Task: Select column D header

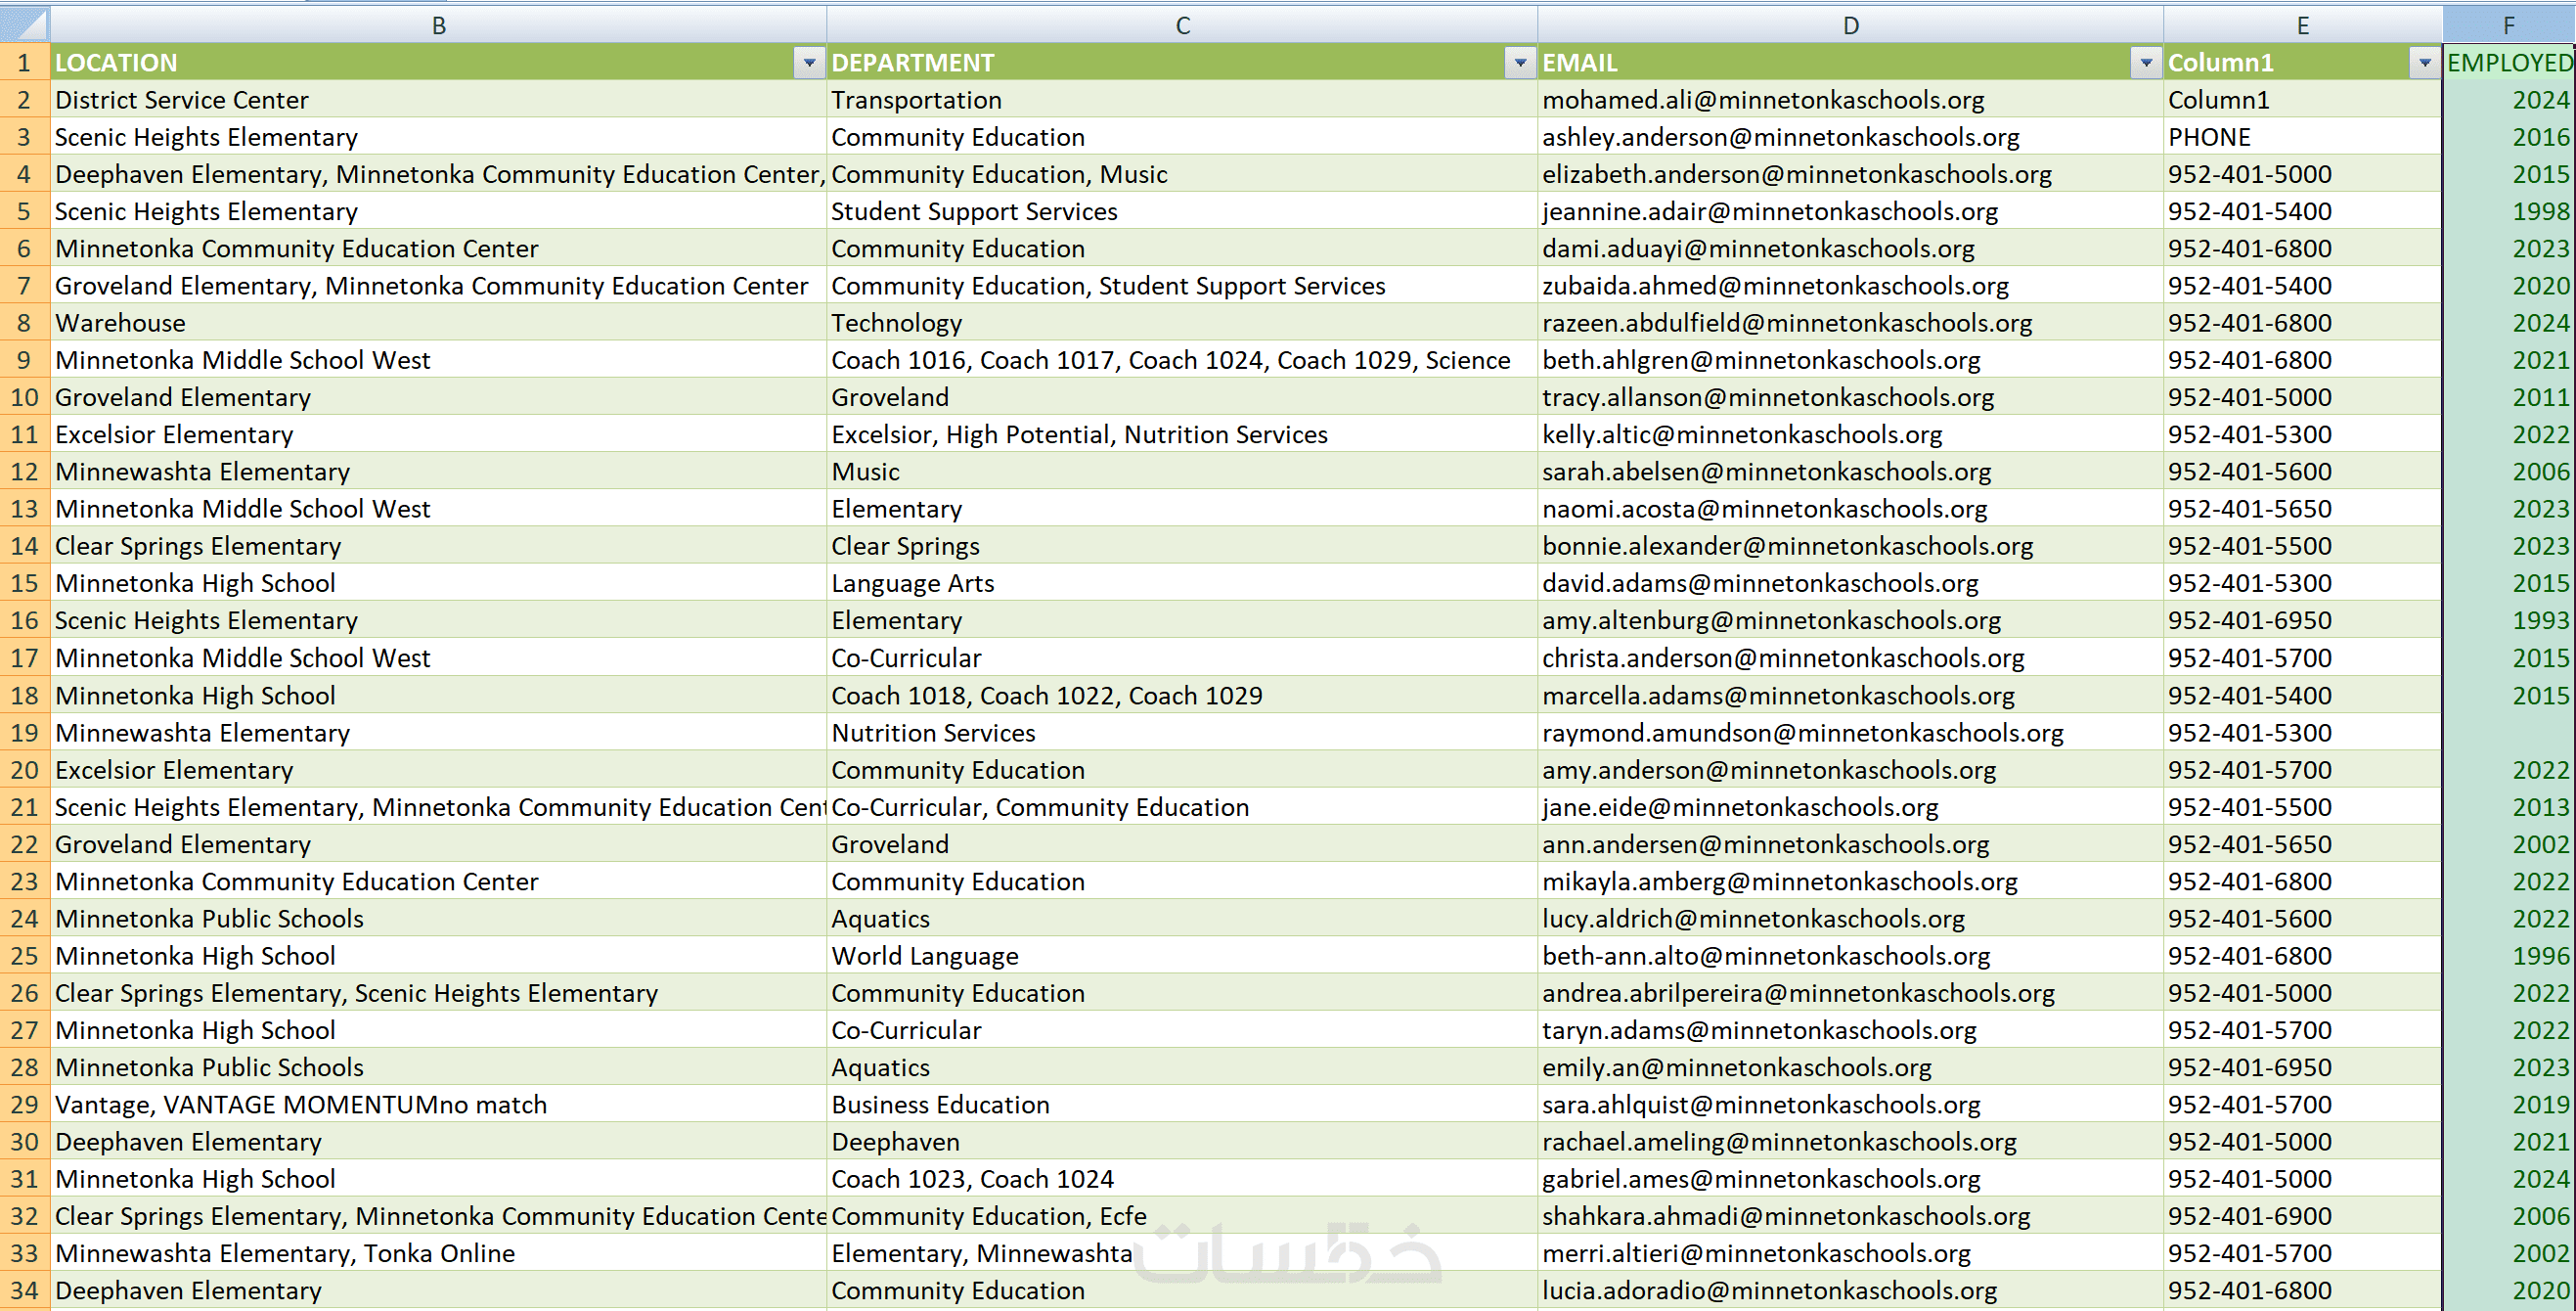Action: point(1850,25)
